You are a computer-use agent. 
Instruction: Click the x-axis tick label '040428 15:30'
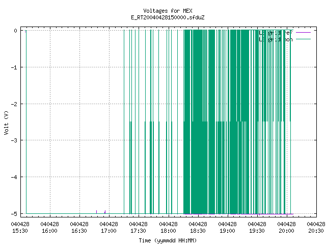[x=20, y=228]
